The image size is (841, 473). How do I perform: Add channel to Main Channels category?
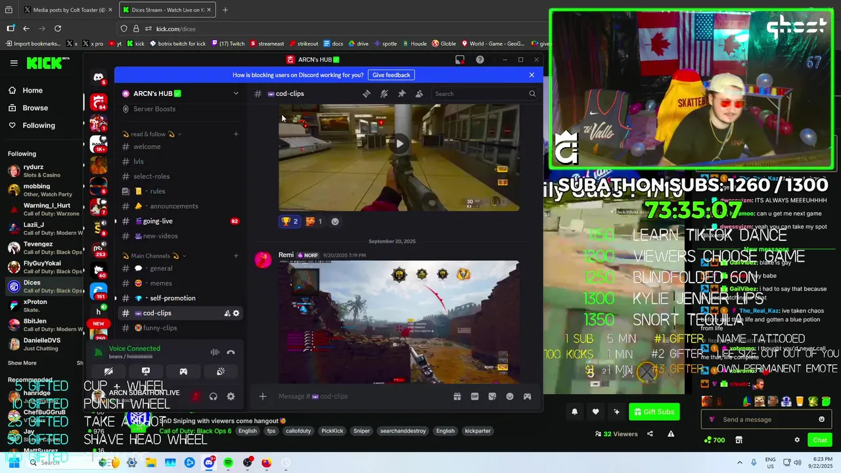tap(236, 256)
